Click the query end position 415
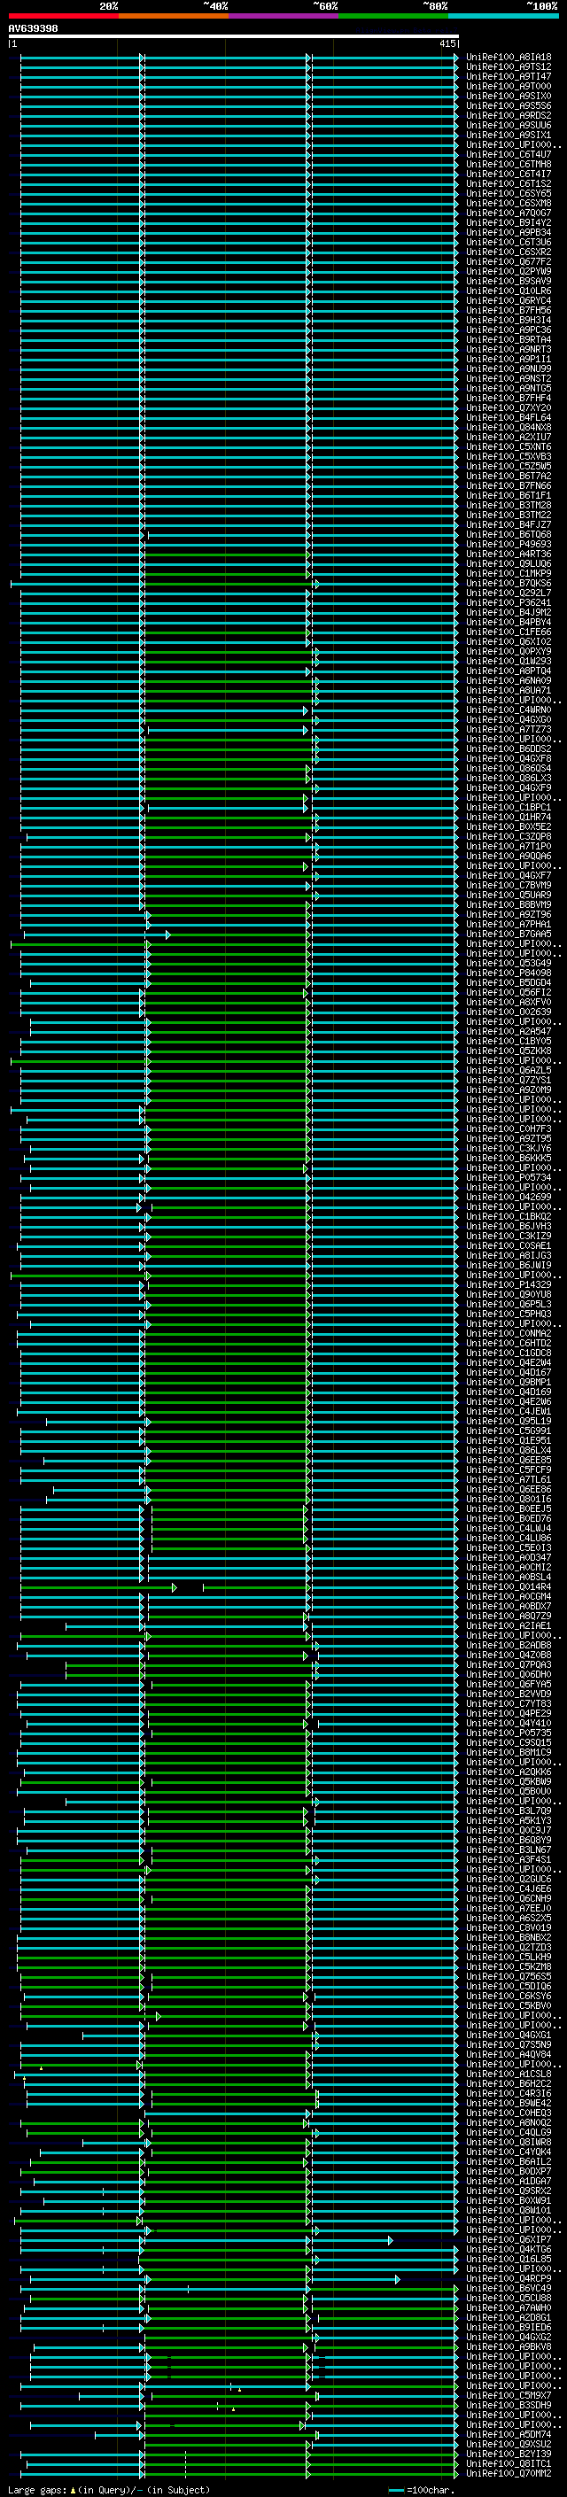567x2497 pixels. [447, 43]
